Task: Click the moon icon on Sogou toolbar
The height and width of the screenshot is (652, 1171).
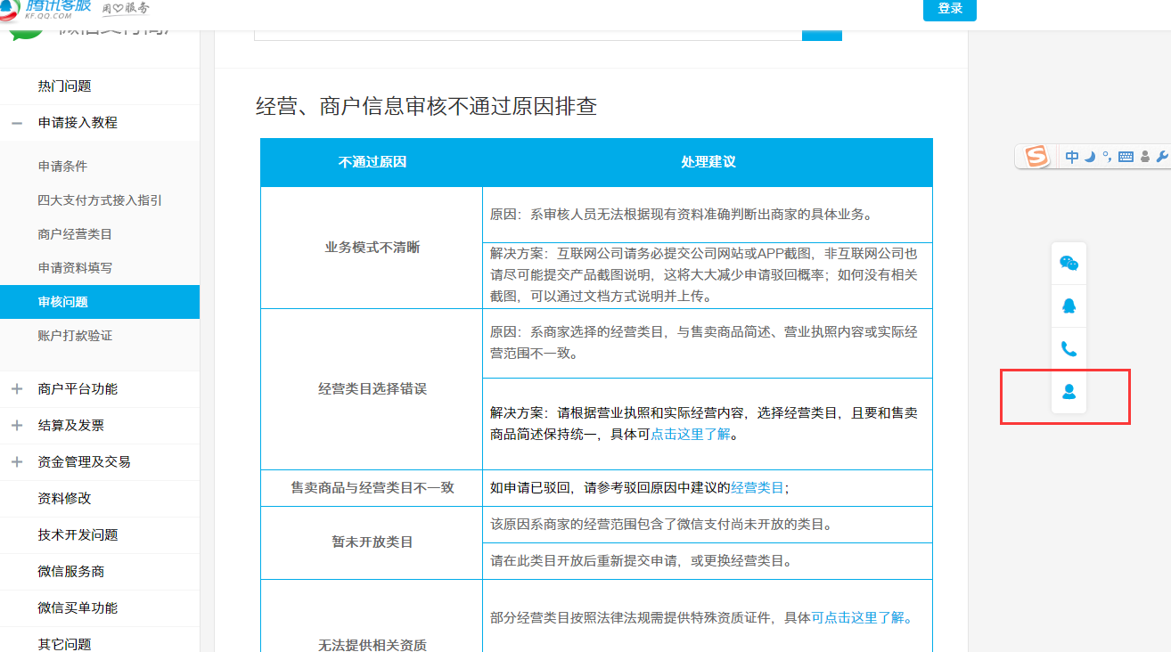Action: (x=1089, y=157)
